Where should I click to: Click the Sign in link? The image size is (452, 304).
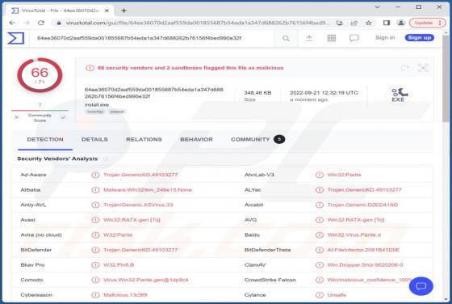point(385,37)
